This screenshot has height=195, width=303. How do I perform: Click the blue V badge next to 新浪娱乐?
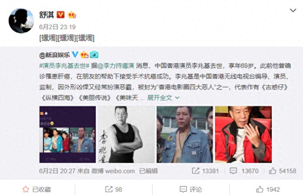[x=75, y=55]
